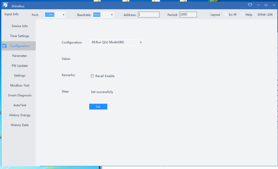The image size is (278, 169).
Task: Click the ShineBus logo icon
Action: 6,5
